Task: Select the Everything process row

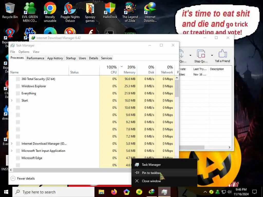Action: click(92, 93)
